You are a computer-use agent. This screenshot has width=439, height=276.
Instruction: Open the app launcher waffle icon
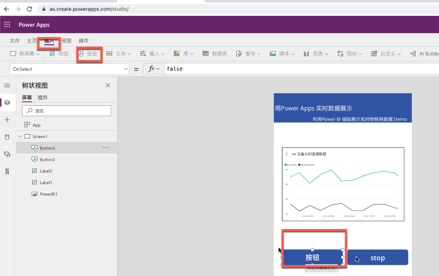(x=7, y=25)
